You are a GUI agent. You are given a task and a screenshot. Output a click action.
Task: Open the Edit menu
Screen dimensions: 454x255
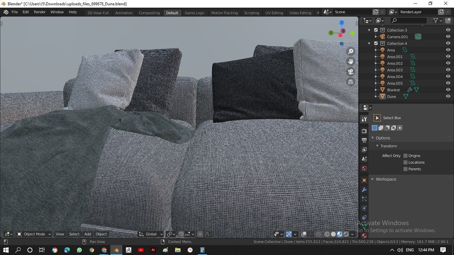[x=26, y=12]
